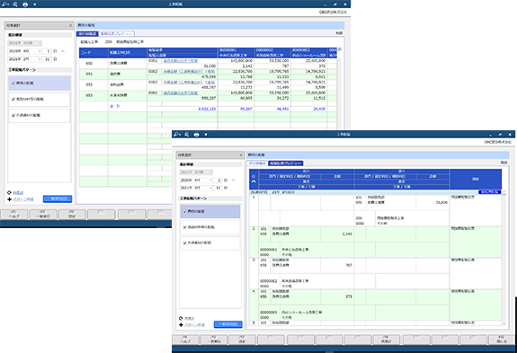Click the document magnifier icon in the front window toolbar
This screenshot has height=353, width=517.
[187, 135]
